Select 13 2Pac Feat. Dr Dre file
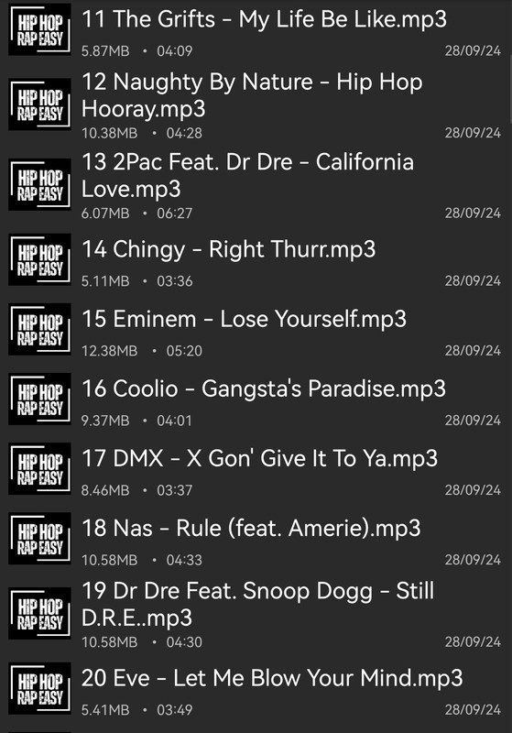512x733 pixels. [x=256, y=184]
